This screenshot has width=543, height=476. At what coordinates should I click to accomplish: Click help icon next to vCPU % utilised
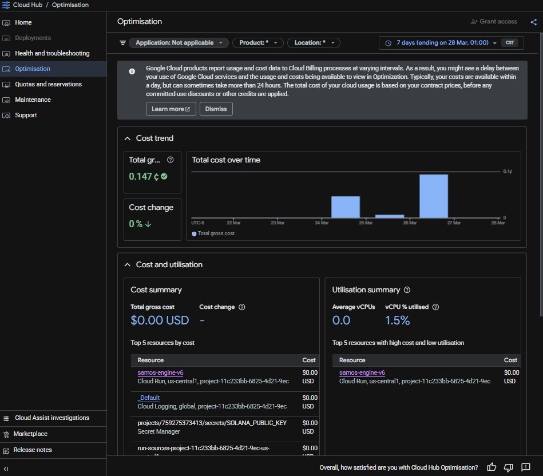435,307
